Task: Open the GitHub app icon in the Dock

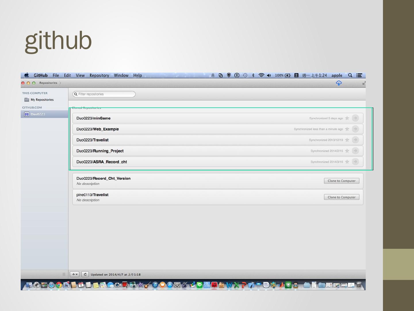Action: pyautogui.click(x=296, y=285)
